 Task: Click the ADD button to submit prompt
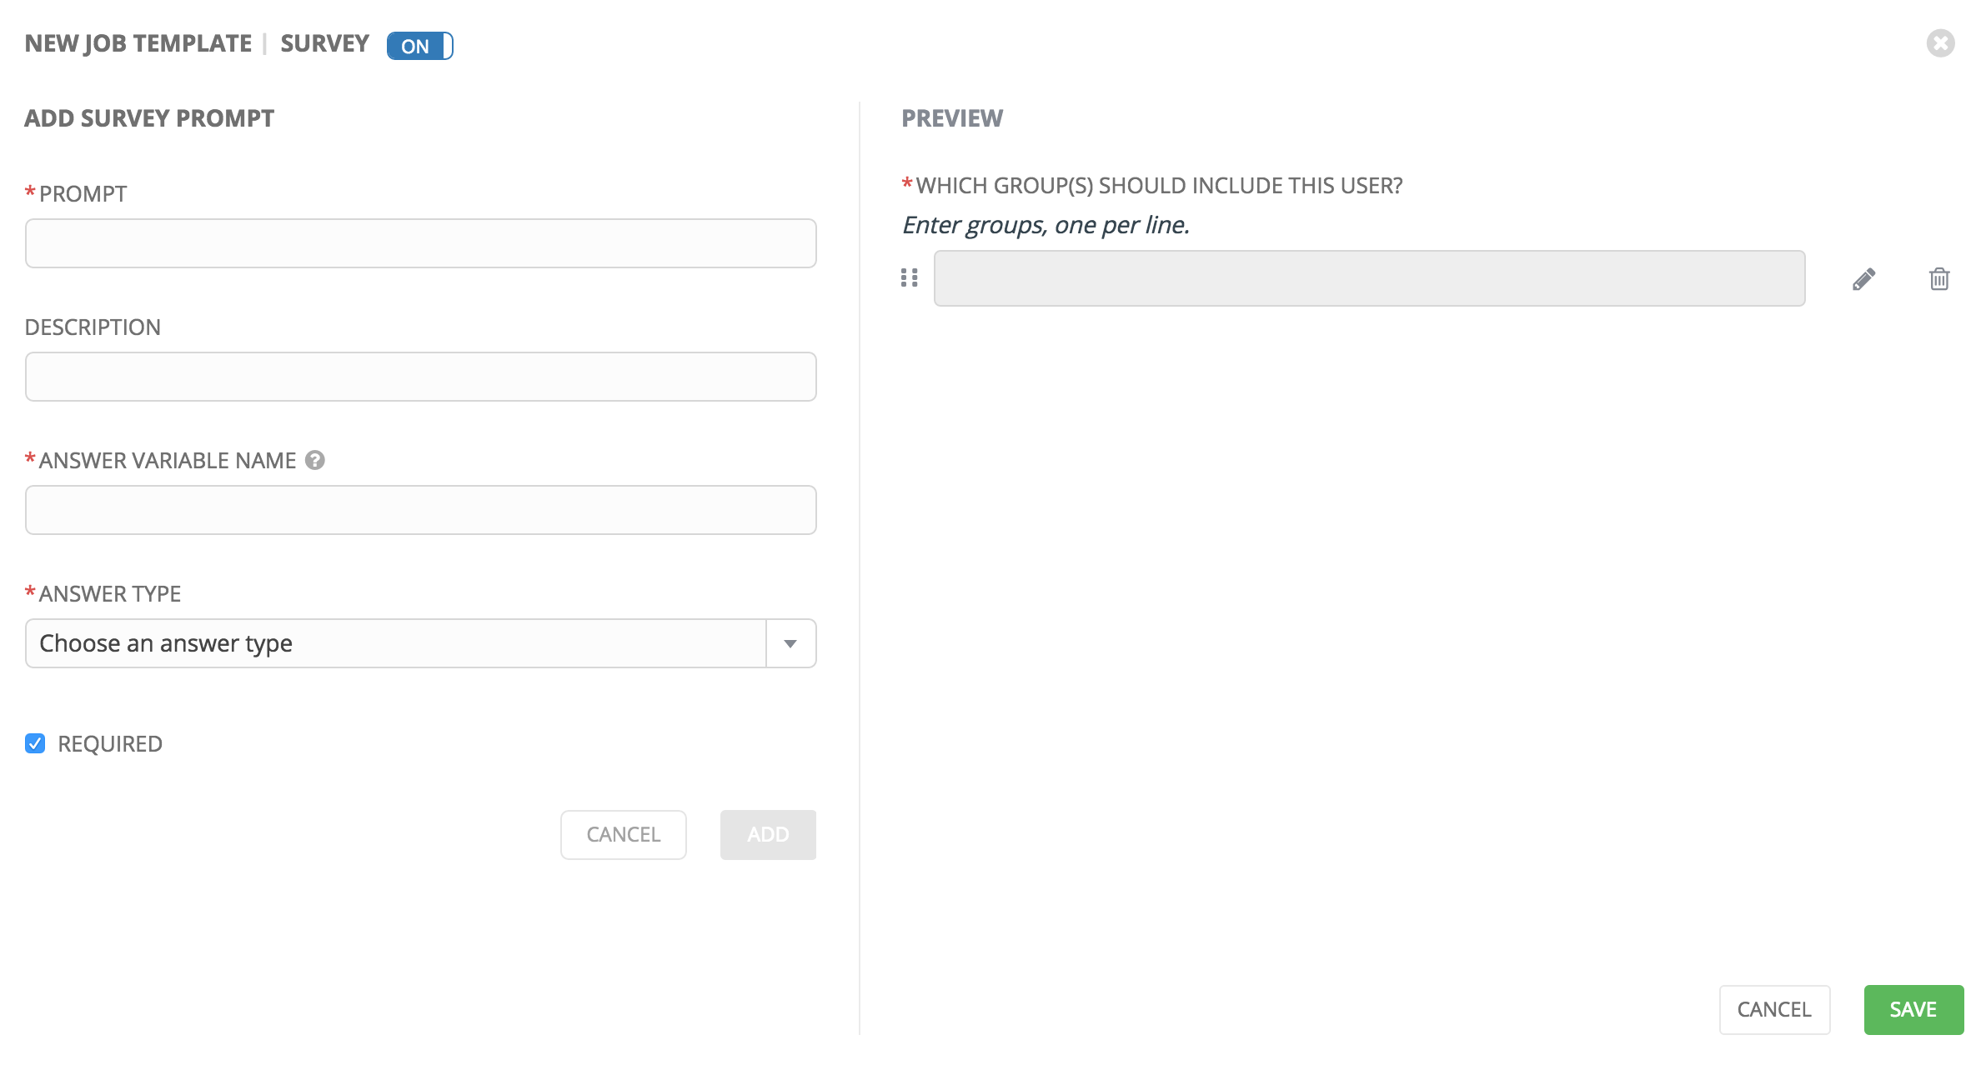click(x=769, y=832)
